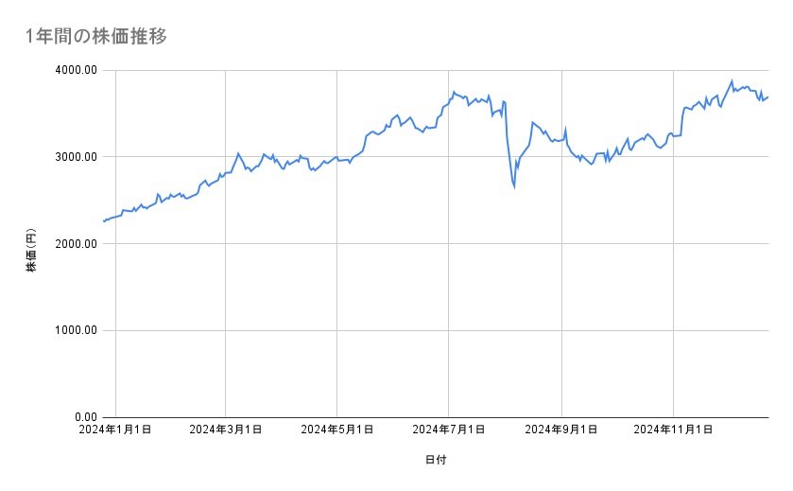
Task: Click the highest peak of the price line
Action: (732, 81)
